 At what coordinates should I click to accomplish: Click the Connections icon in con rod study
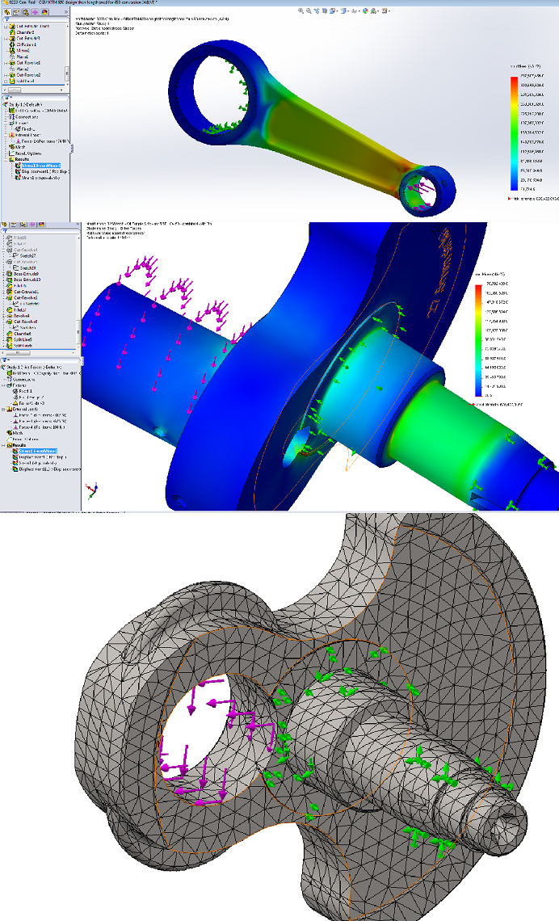pos(12,117)
